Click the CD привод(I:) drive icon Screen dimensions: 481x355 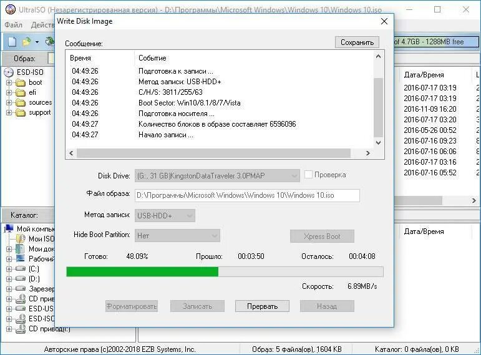point(21,329)
